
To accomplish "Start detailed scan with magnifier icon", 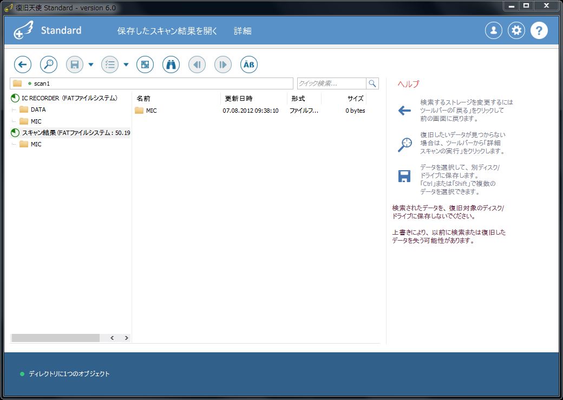I will point(49,64).
